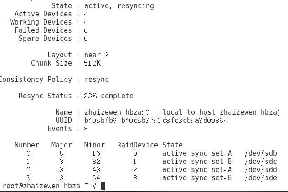The image size is (288, 192).
Task: Click the "near=2" layout value
Action: [x=97, y=55]
